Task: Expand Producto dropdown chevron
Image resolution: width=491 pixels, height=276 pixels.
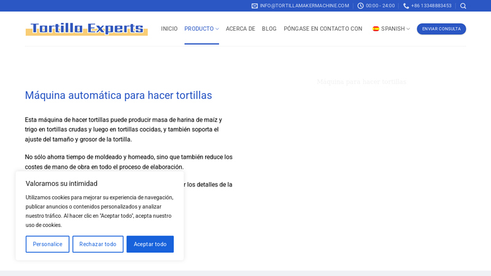Action: pos(217,29)
